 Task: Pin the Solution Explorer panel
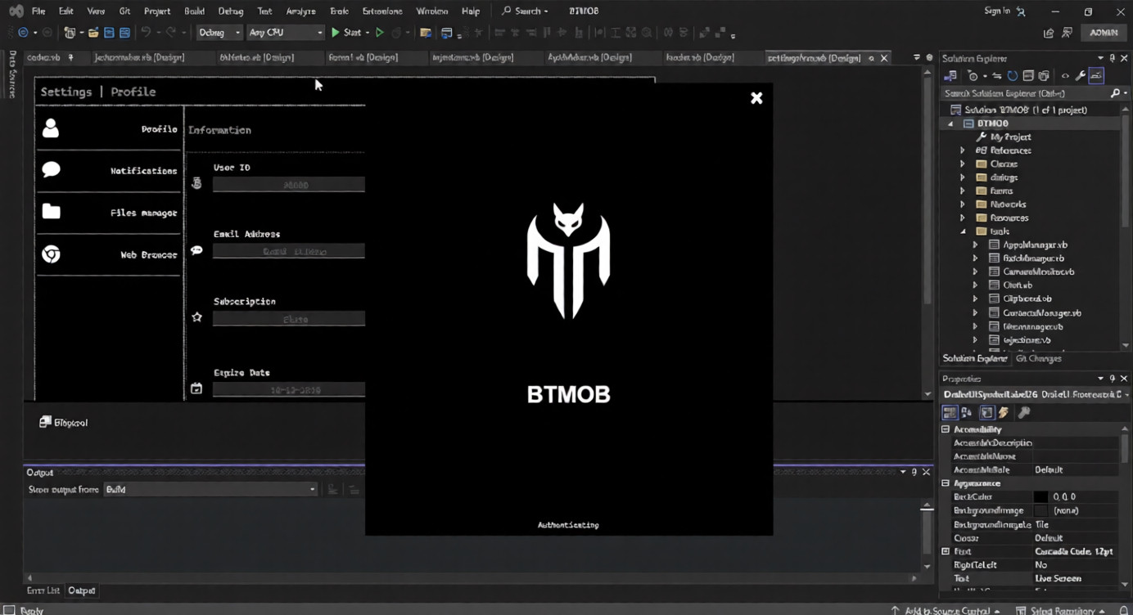pyautogui.click(x=1113, y=57)
